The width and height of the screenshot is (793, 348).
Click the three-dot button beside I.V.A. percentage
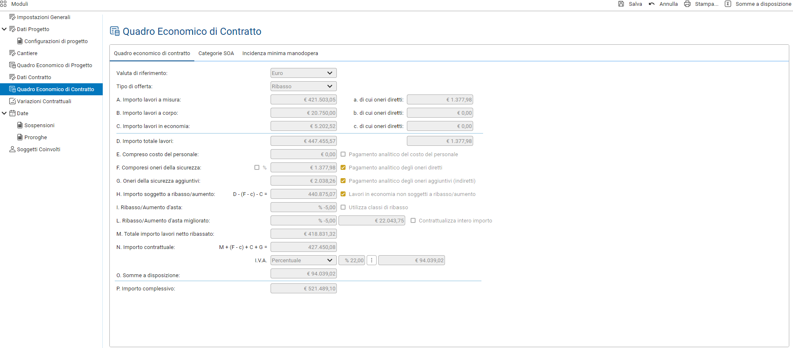pos(372,260)
